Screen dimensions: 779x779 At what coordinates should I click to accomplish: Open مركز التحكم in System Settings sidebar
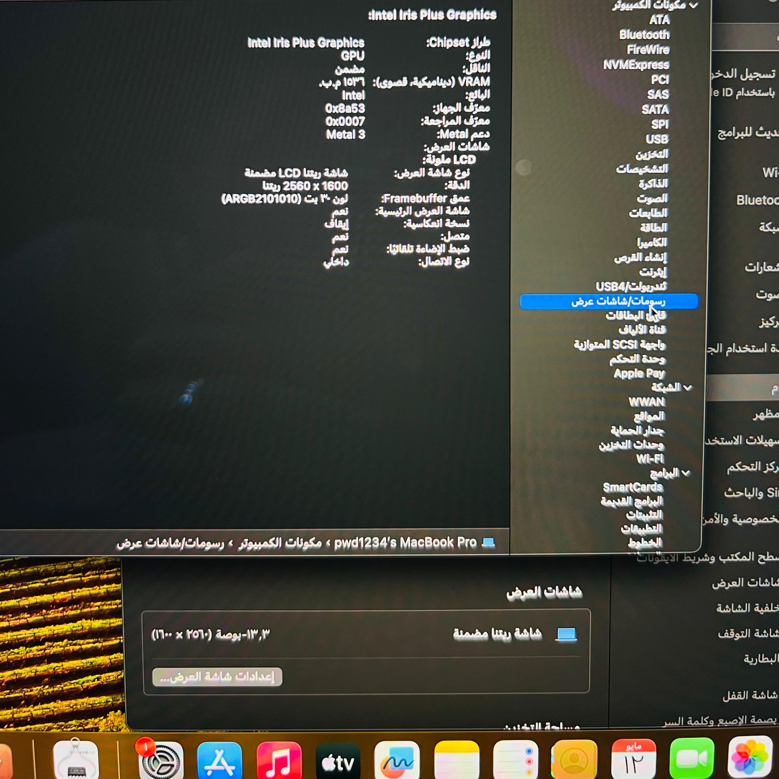coord(753,467)
